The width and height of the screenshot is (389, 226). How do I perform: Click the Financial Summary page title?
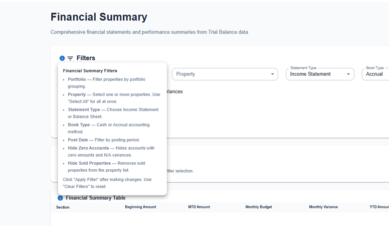[x=99, y=17]
